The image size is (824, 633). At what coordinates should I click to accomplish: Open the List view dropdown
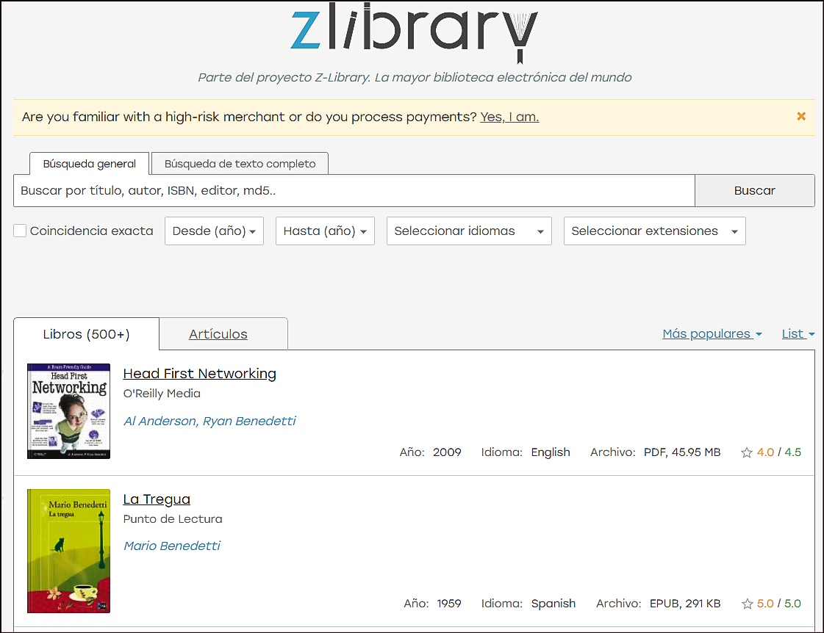pos(798,334)
